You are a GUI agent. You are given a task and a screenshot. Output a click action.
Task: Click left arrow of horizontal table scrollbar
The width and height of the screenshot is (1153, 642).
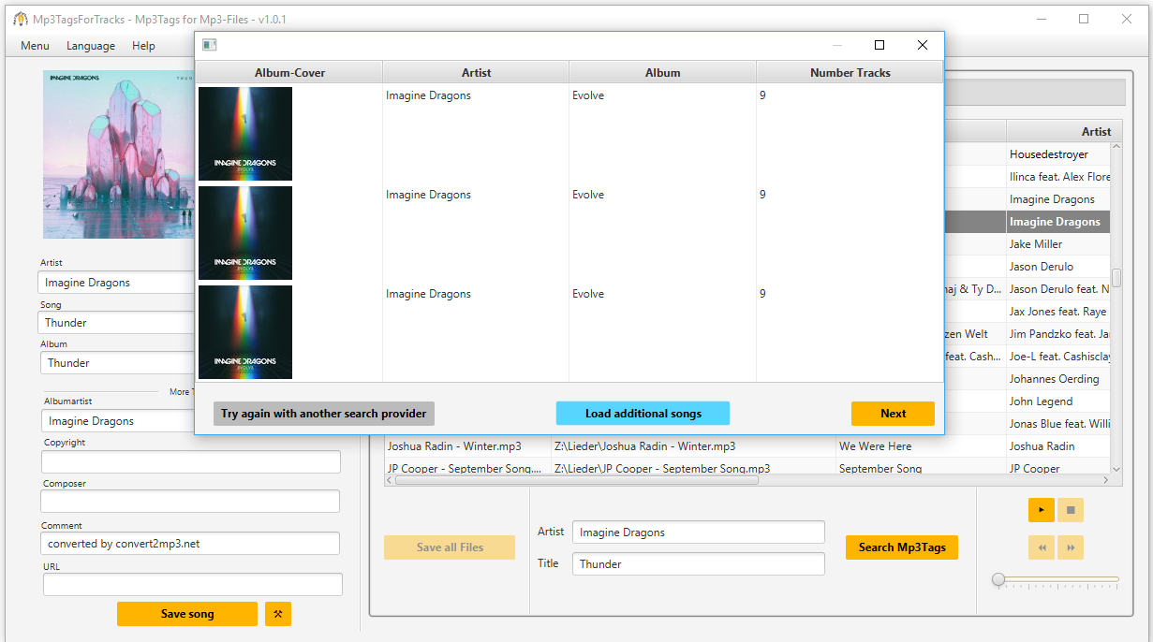(x=390, y=480)
